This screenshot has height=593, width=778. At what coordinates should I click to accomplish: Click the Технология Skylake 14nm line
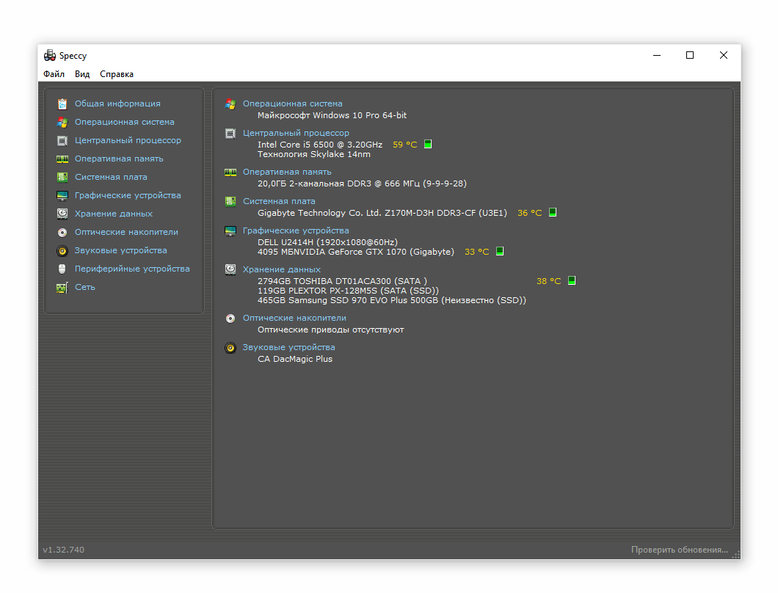click(314, 154)
